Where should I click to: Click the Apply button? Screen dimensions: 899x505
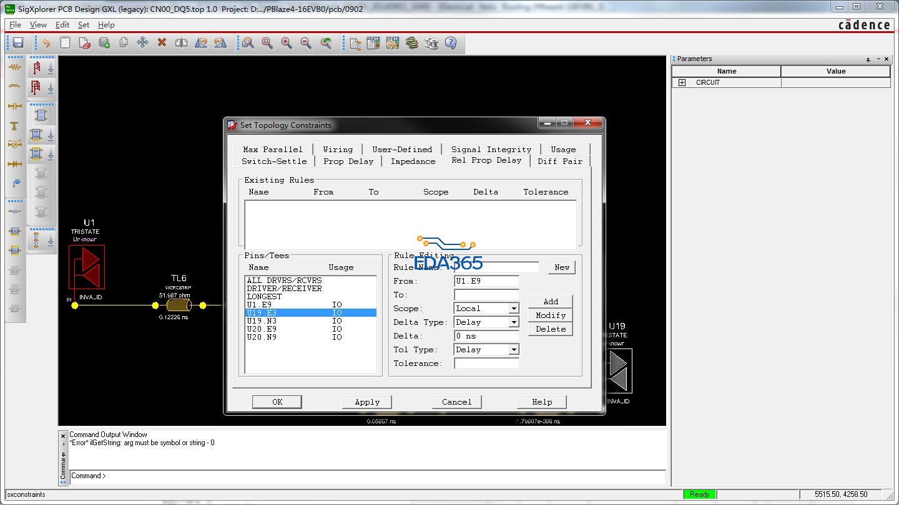(367, 402)
